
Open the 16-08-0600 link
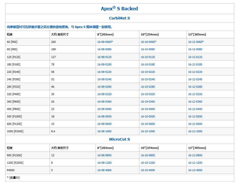[x=104, y=124]
